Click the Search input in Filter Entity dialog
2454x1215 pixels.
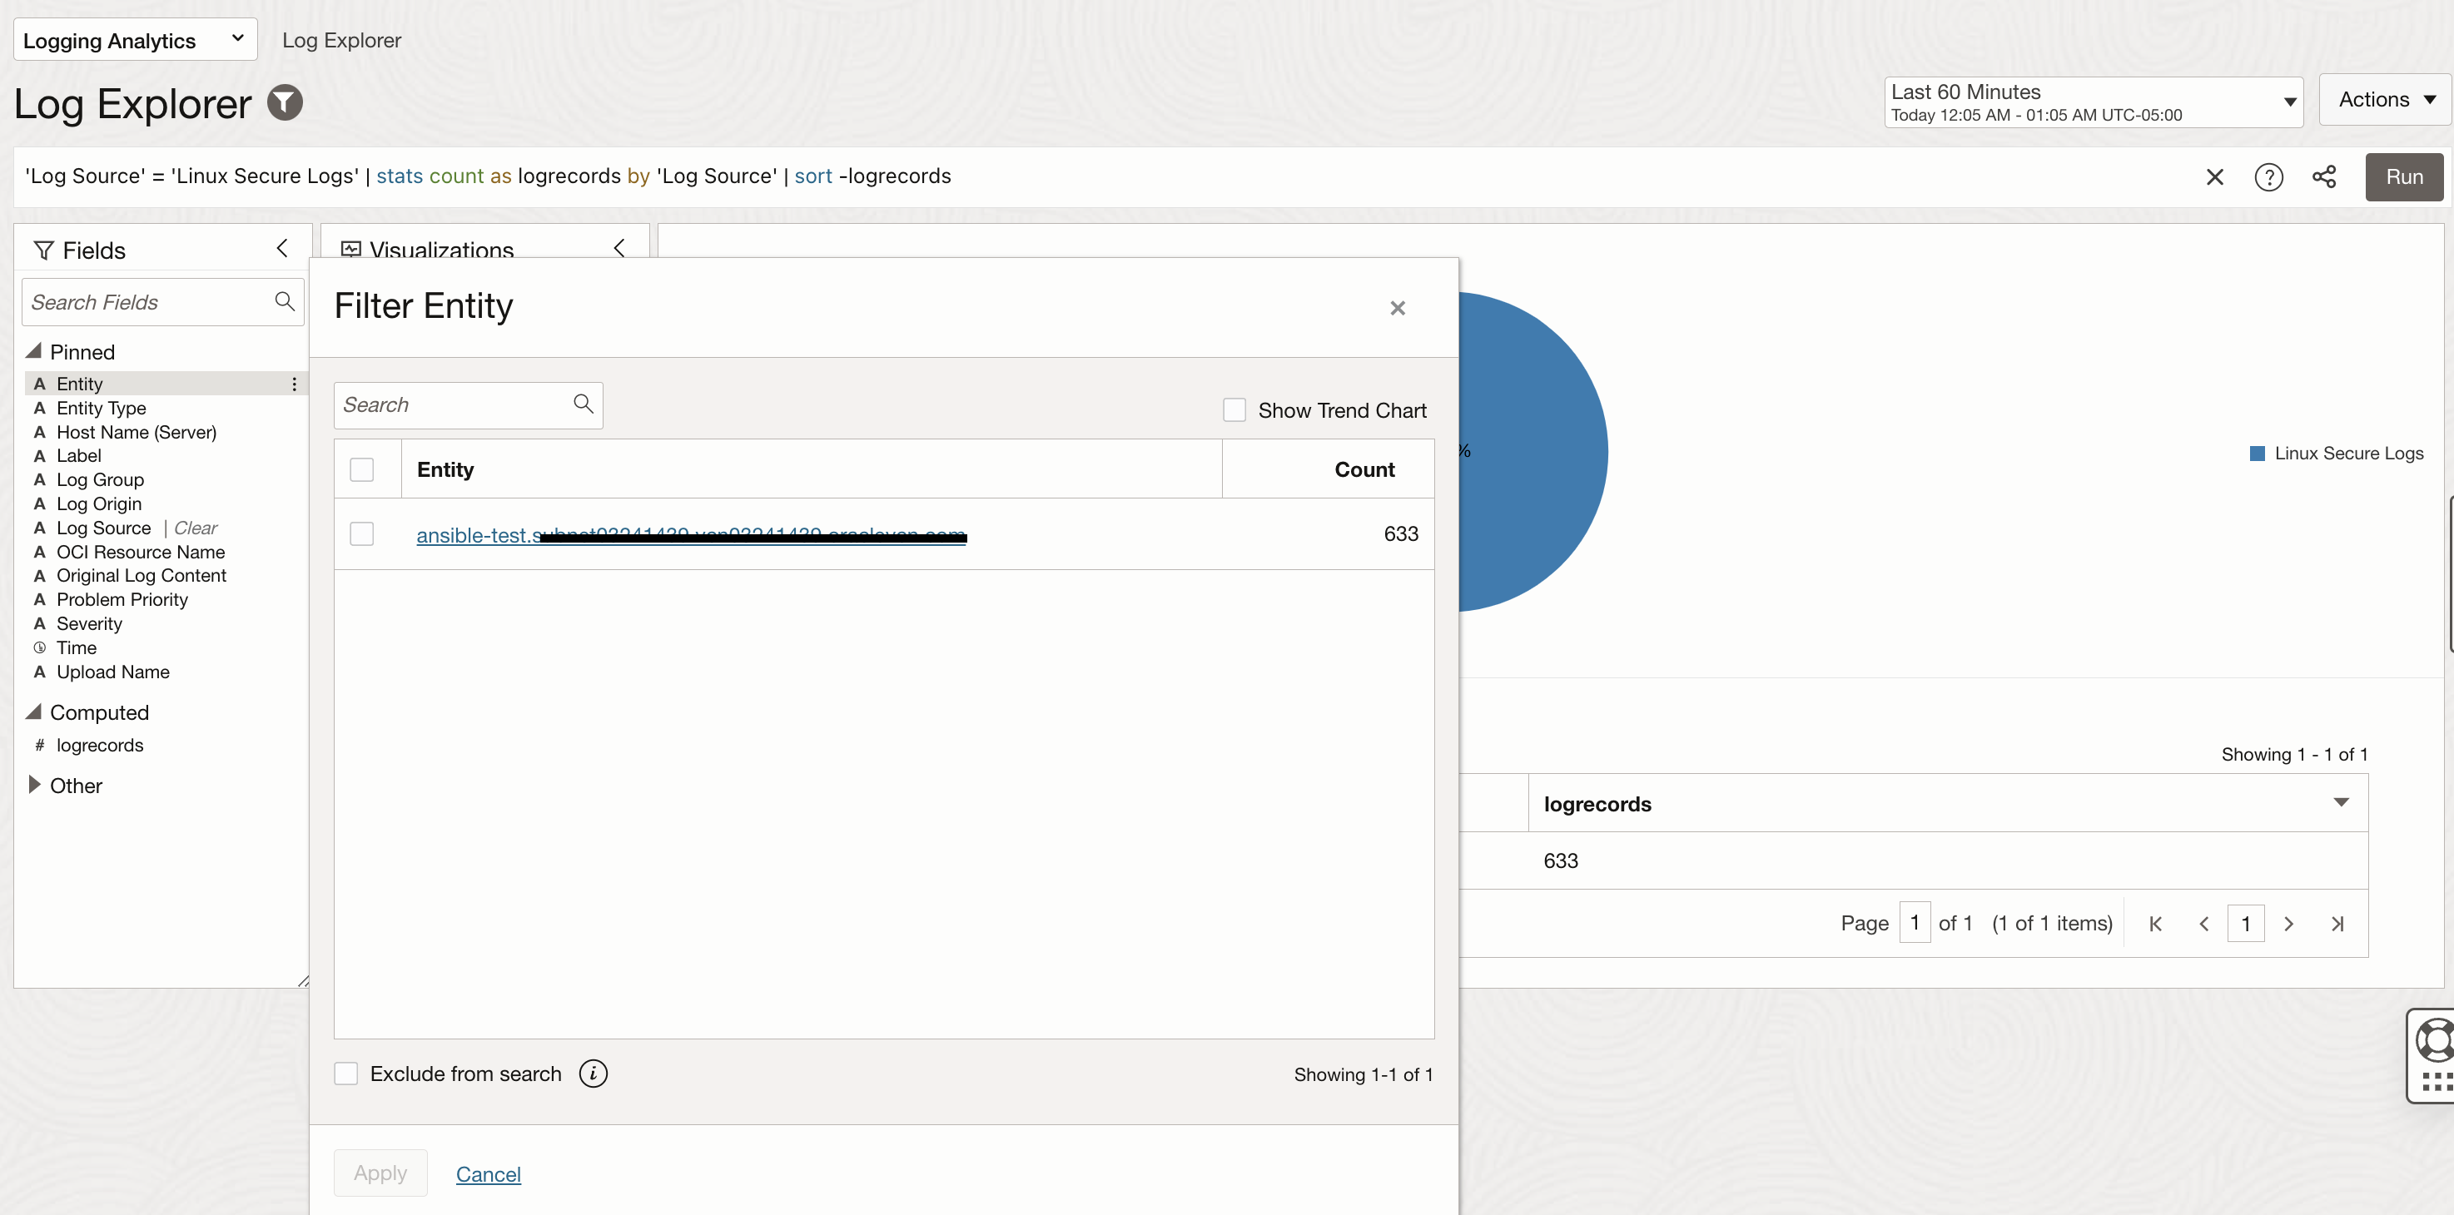455,405
